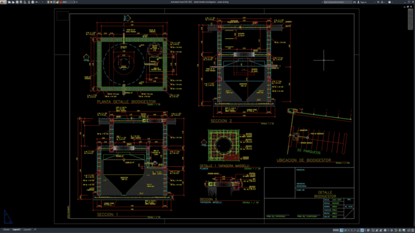
Task: Select the 'SECCION 2' label in drawing
Action: [x=221, y=121]
